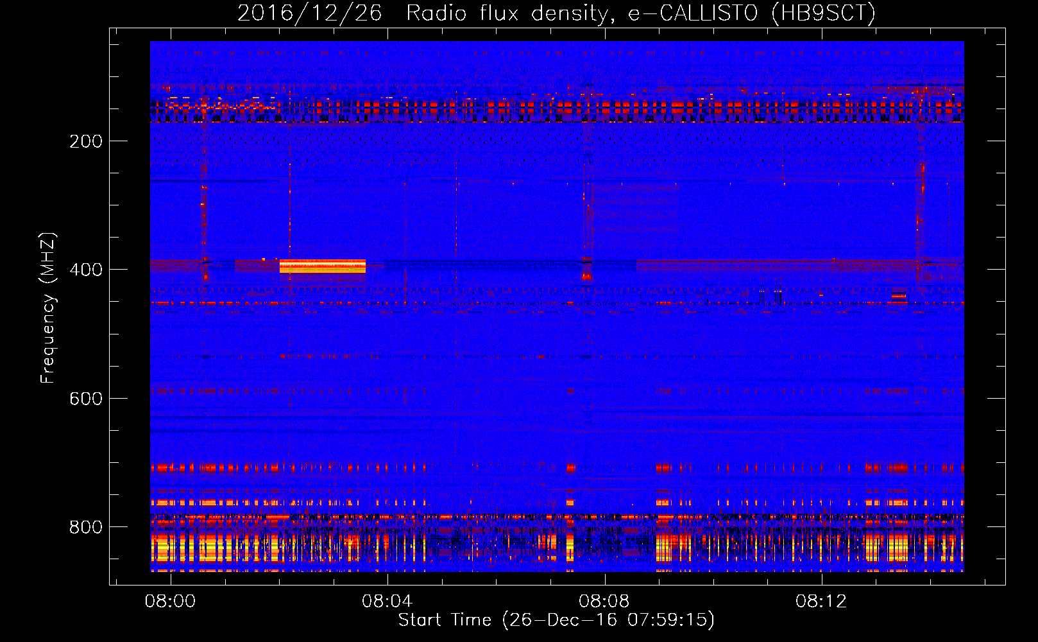
Task: Click the 08:08 time tick label
Action: pos(604,602)
